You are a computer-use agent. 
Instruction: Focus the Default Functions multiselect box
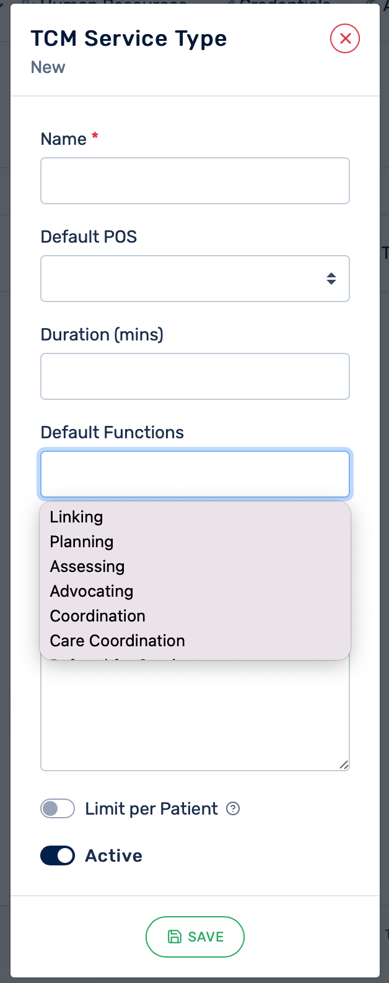pyautogui.click(x=194, y=474)
